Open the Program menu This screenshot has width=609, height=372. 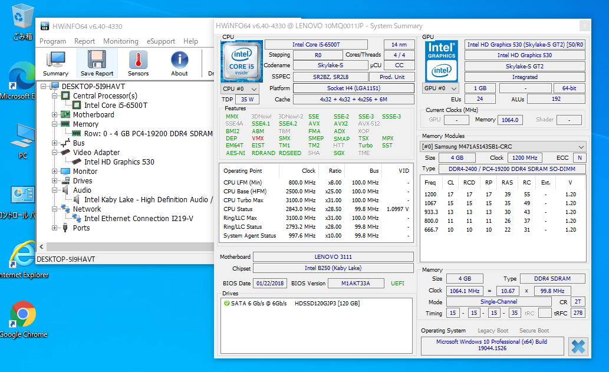pos(53,41)
